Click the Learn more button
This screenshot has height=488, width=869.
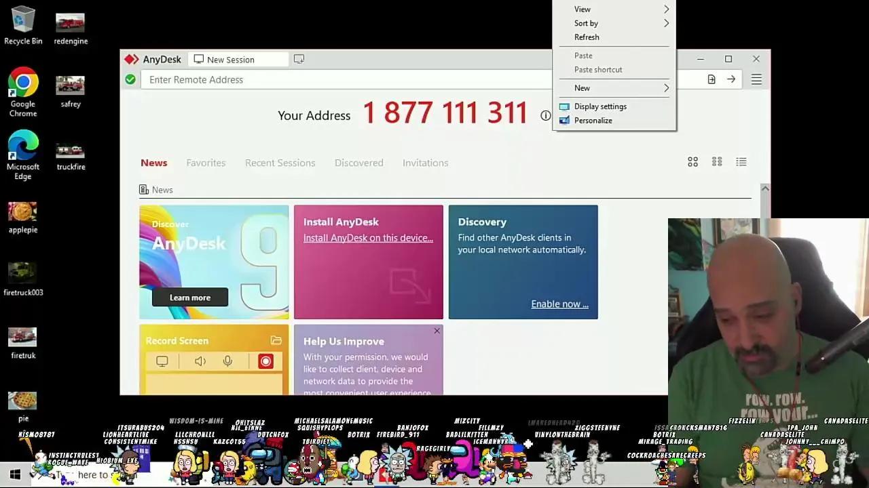pyautogui.click(x=190, y=298)
